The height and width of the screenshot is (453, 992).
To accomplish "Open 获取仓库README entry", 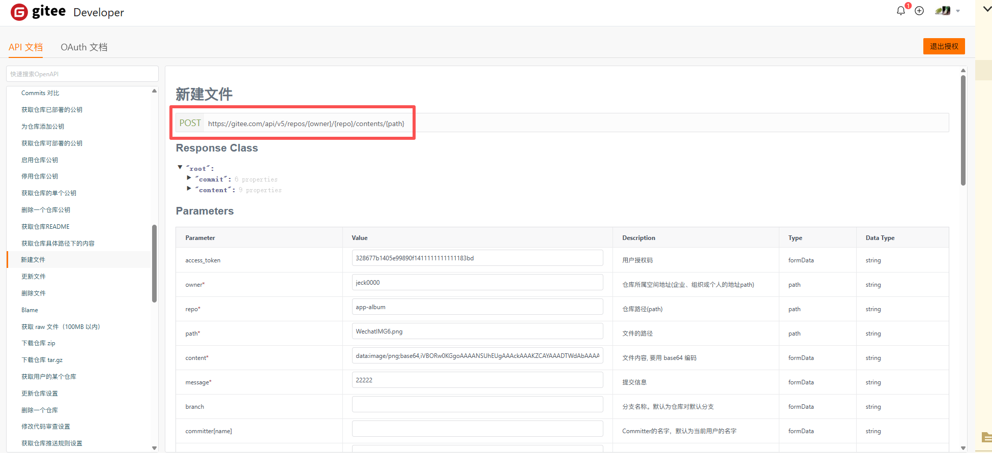I will pyautogui.click(x=45, y=227).
